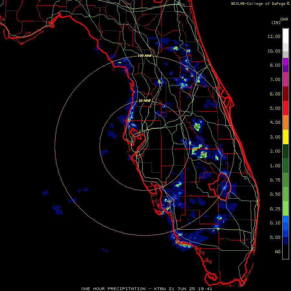This screenshot has width=291, height=291.
Task: Select the 7.00 legend value
Action: [275, 80]
